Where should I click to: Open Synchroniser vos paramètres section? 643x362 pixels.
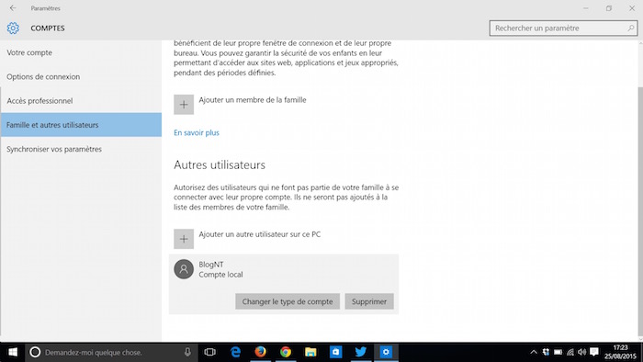tap(81, 149)
